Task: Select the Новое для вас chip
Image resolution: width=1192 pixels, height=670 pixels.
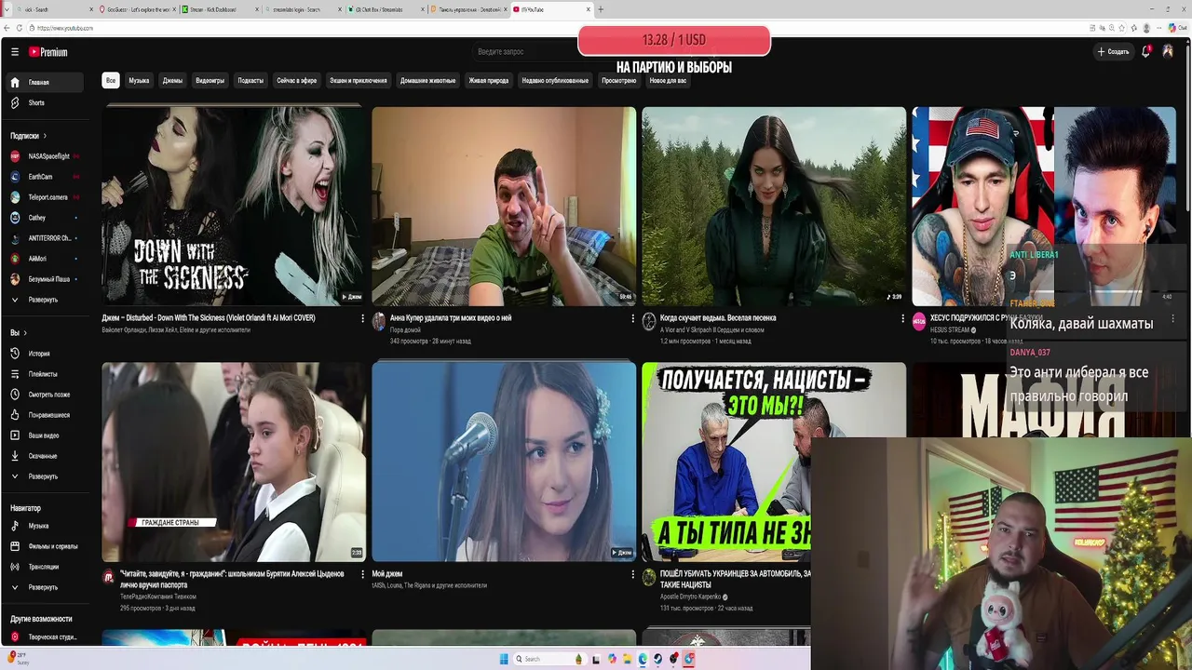Action: pos(668,81)
